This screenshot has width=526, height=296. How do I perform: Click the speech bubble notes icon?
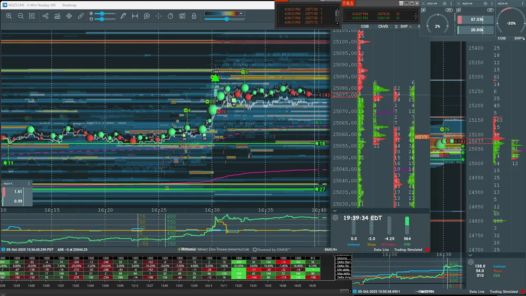pos(147,16)
